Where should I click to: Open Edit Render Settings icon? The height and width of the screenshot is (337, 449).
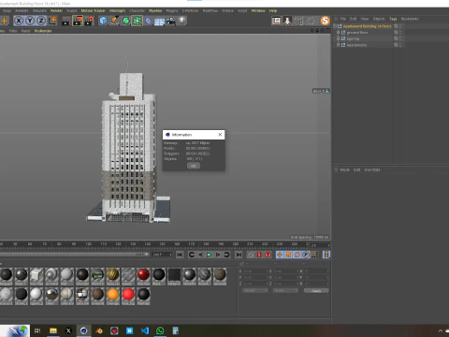click(x=90, y=21)
